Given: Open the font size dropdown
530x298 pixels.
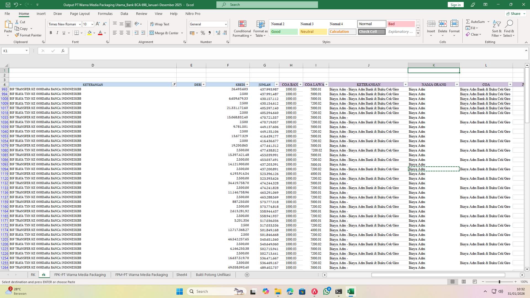Looking at the screenshot, I should [92, 24].
